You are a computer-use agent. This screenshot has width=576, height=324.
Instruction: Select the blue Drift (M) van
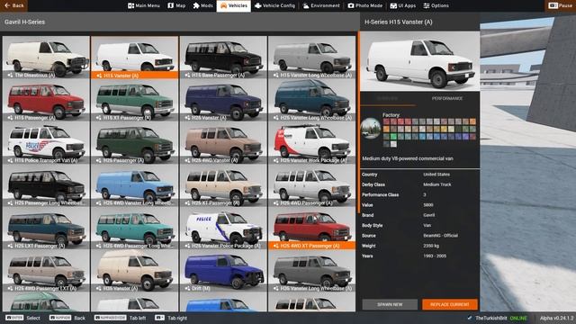click(223, 271)
